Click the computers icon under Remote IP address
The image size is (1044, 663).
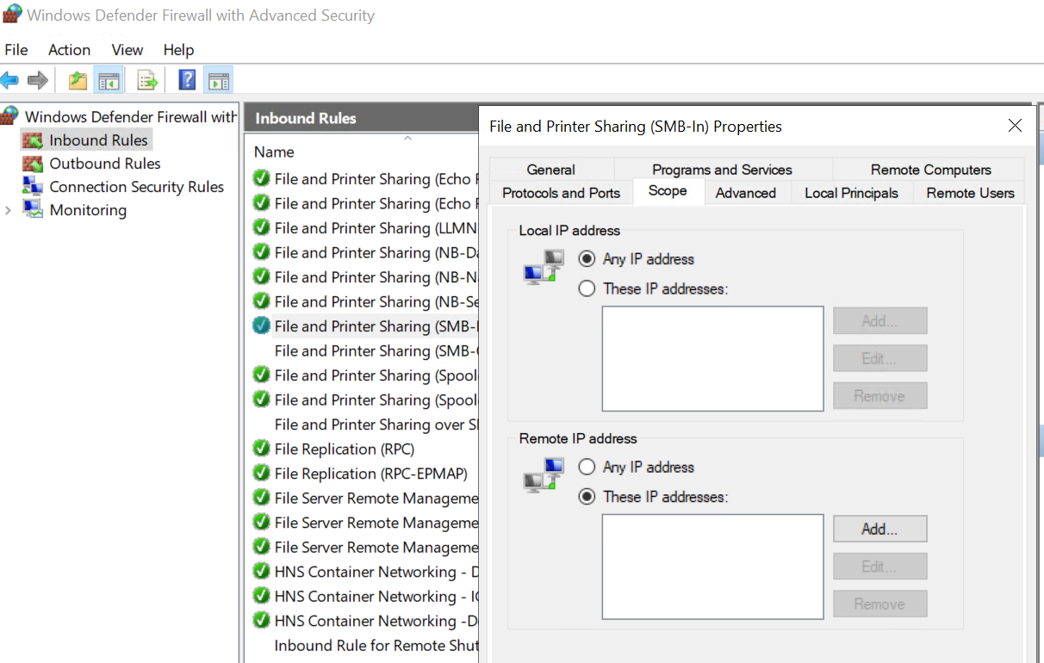pos(544,475)
